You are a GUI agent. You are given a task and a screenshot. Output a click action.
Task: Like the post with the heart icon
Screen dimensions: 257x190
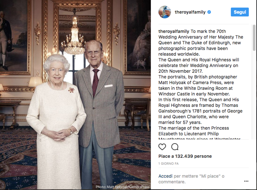coord(162,147)
